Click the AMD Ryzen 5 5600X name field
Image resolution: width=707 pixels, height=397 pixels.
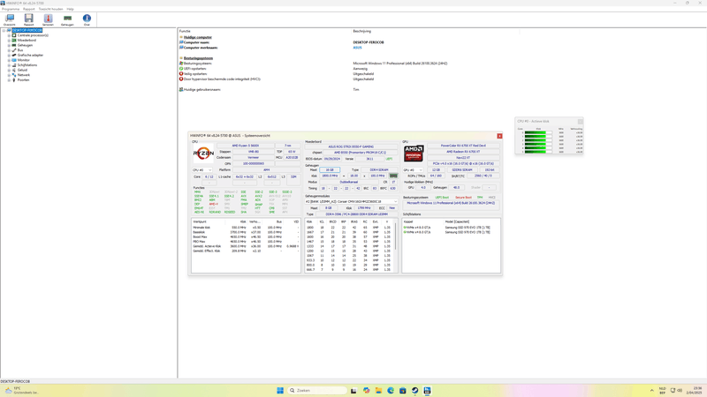(x=246, y=146)
